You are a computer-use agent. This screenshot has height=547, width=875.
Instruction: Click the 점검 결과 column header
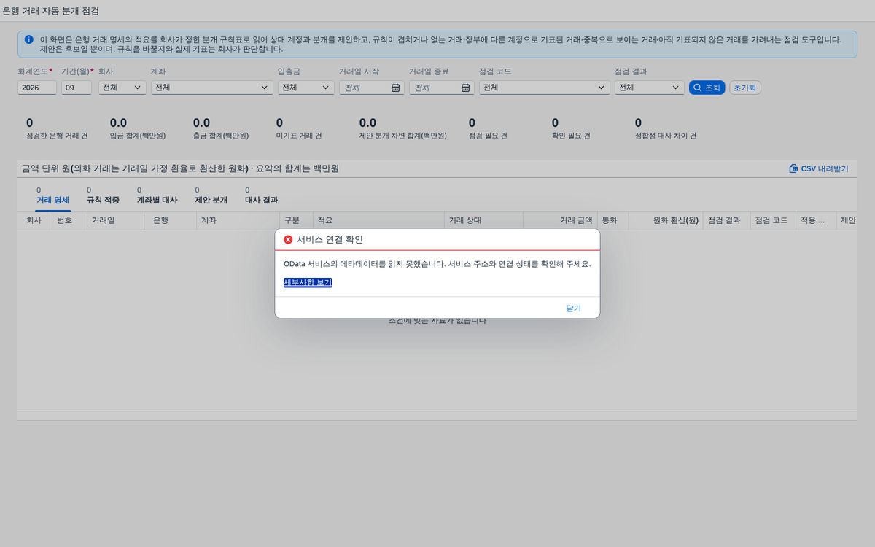point(726,220)
